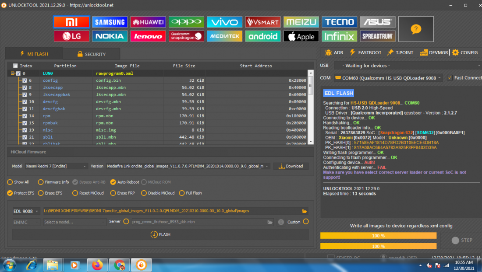Select the Xiaomi MI brand icon
The image size is (482, 272).
pyautogui.click(x=71, y=22)
